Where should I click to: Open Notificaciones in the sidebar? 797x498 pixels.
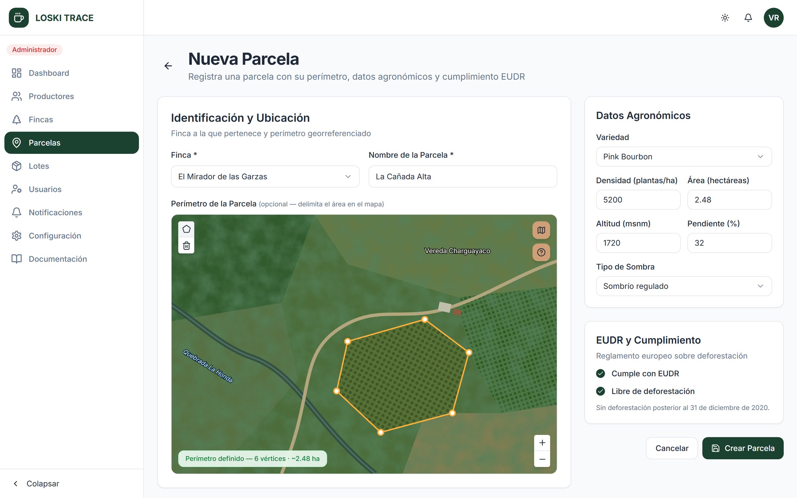(x=71, y=212)
